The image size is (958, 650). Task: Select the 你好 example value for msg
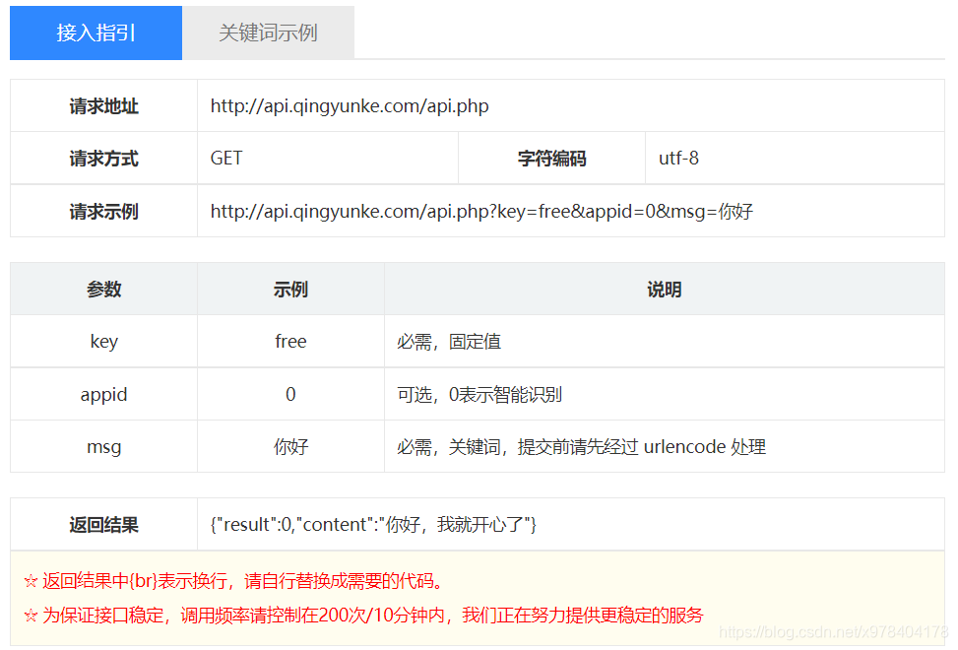[x=290, y=446]
